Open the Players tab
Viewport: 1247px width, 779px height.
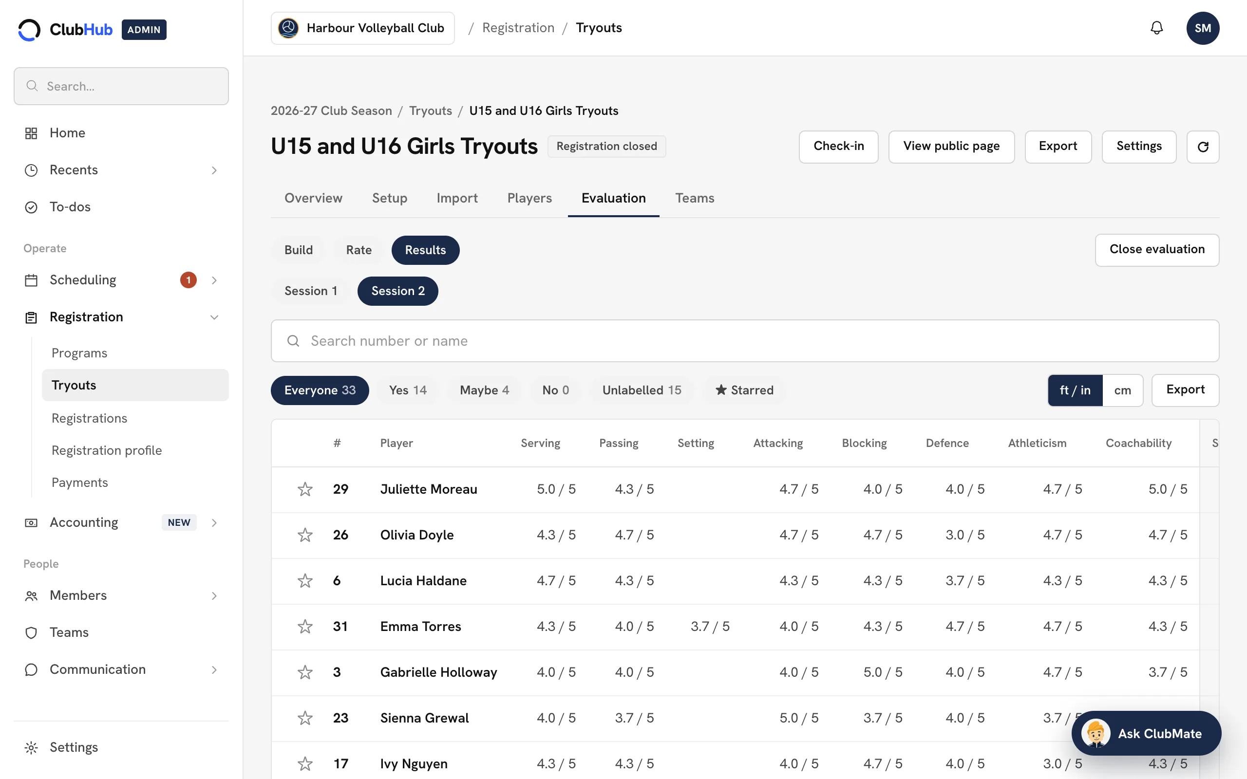(529, 198)
